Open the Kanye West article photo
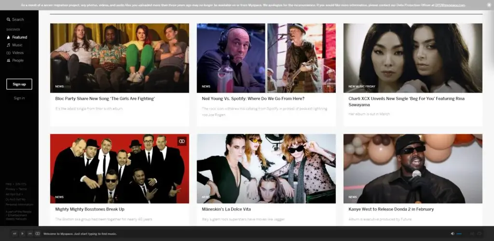Image resolution: width=494 pixels, height=241 pixels. pyautogui.click(x=413, y=169)
